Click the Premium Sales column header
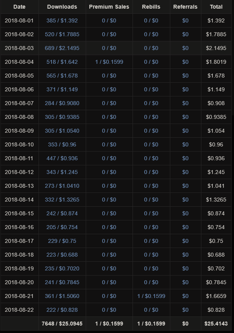 pos(109,7)
